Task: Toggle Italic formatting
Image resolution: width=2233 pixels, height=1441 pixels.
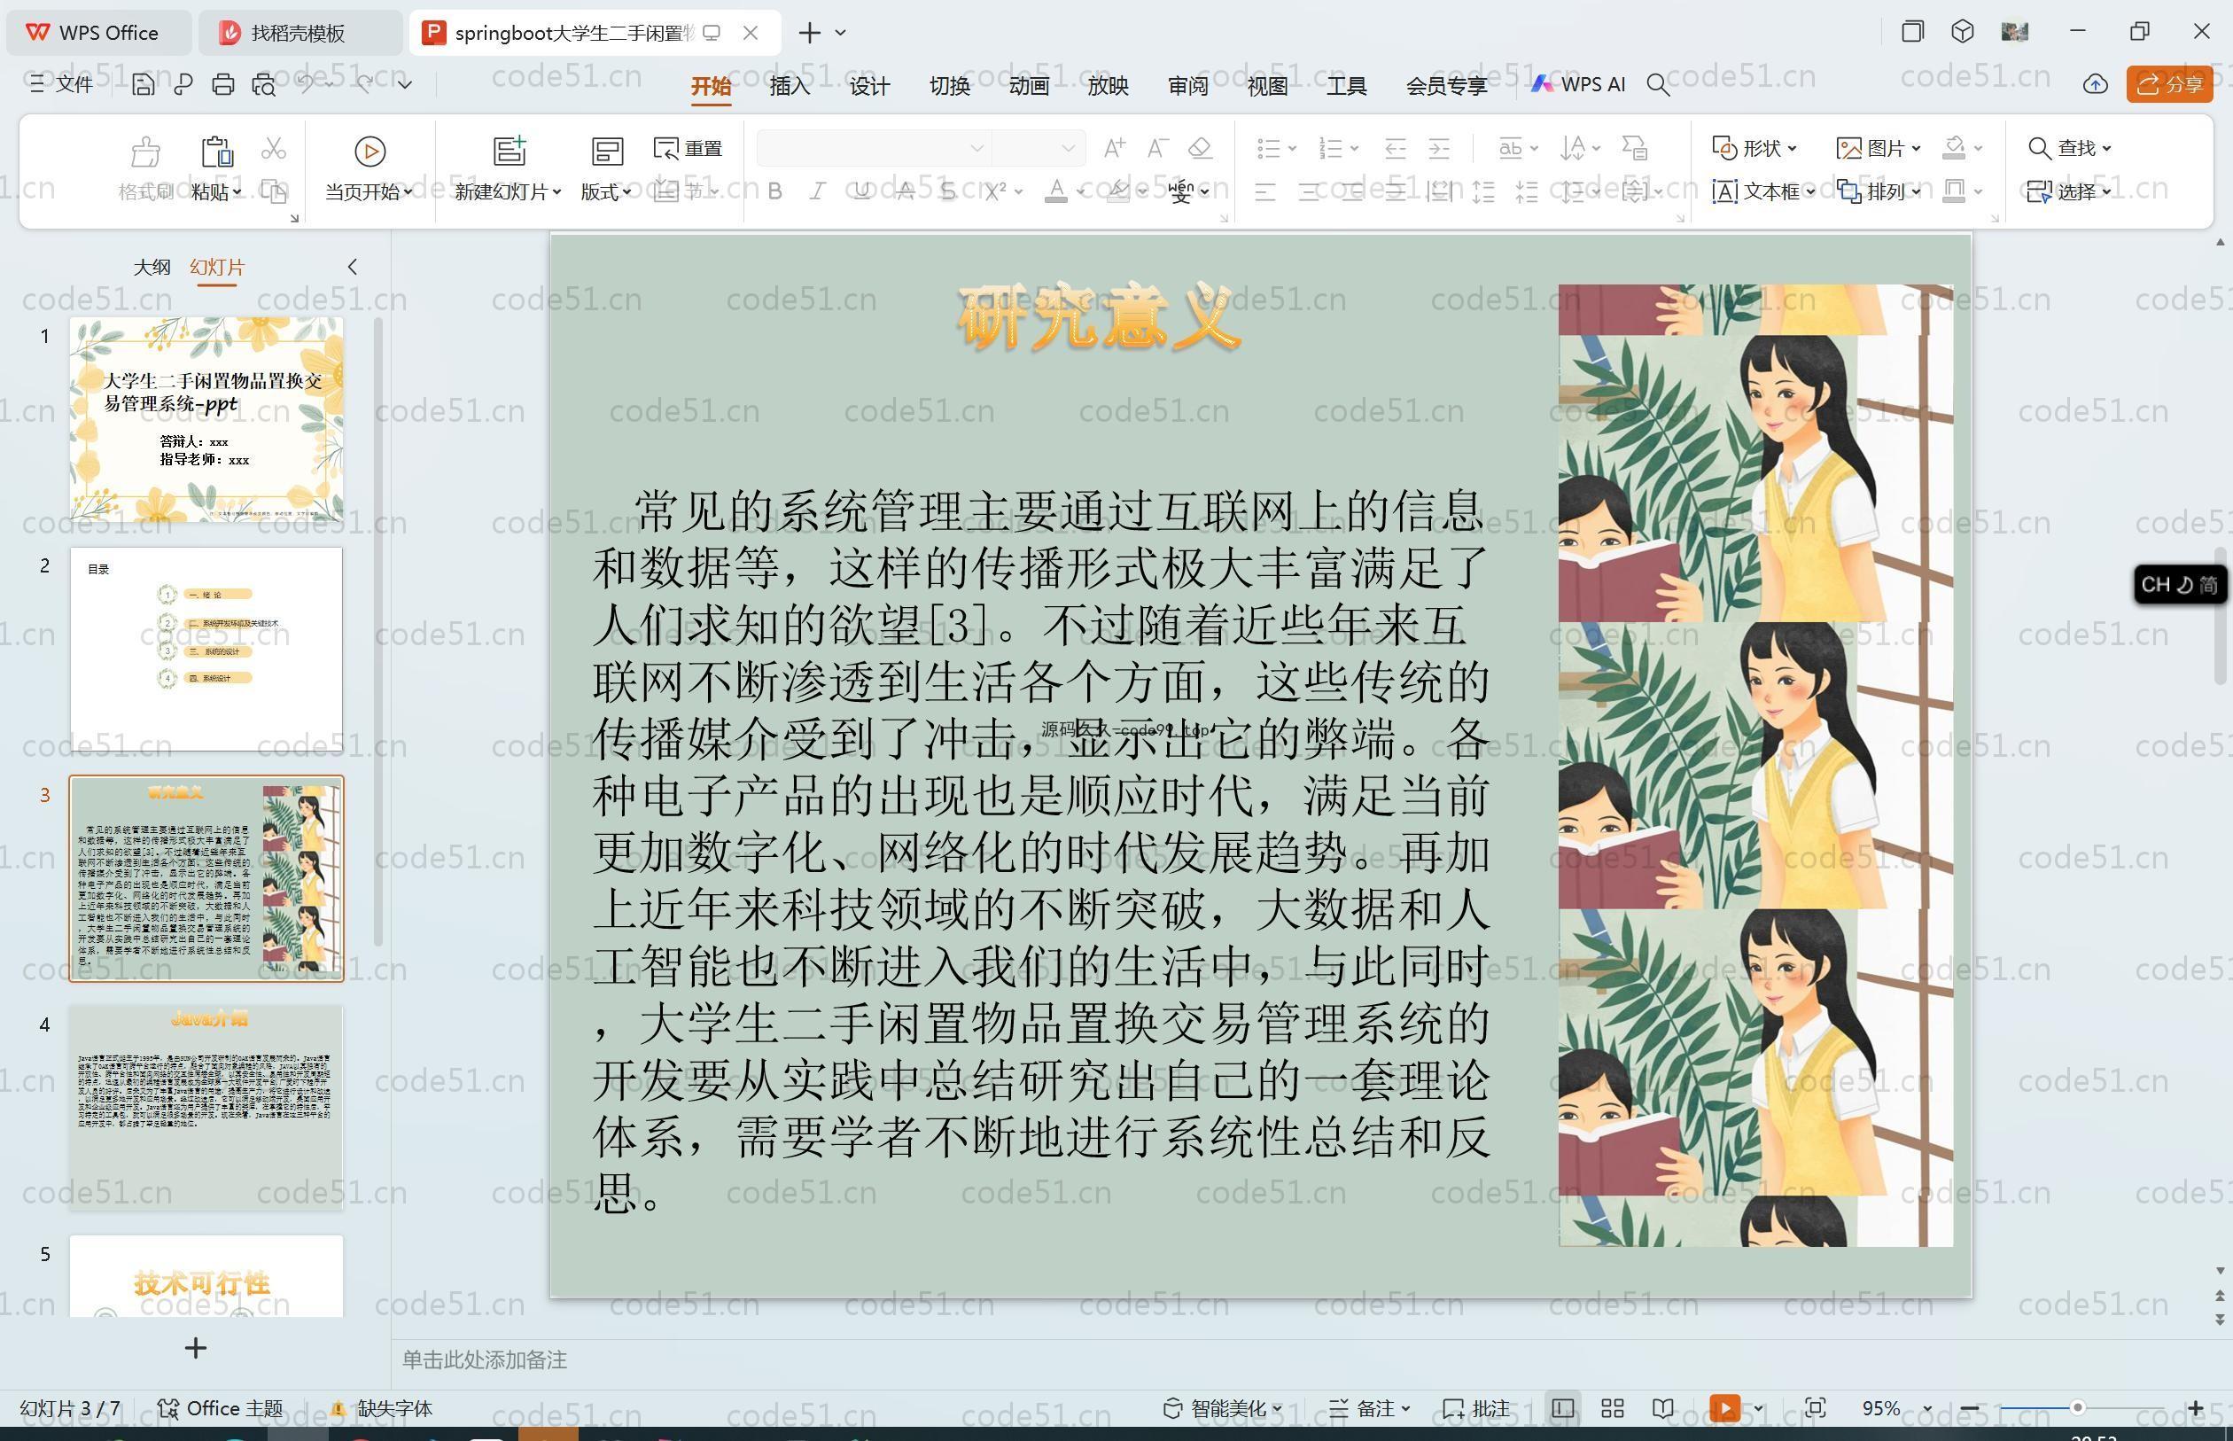Action: [818, 191]
